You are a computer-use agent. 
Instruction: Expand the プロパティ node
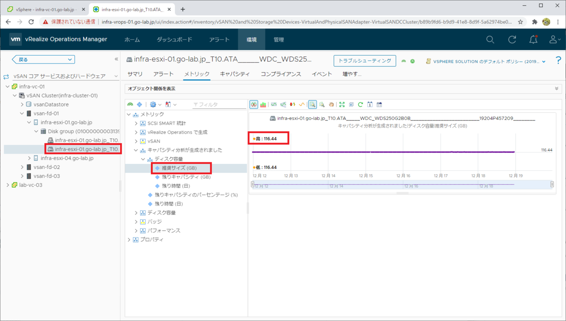click(130, 240)
